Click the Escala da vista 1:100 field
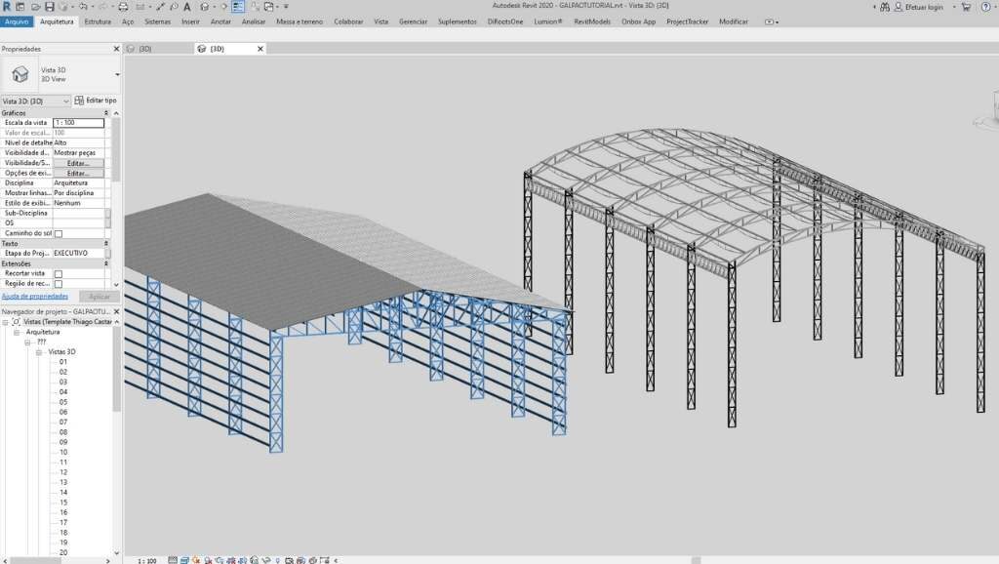This screenshot has width=999, height=564. click(78, 123)
